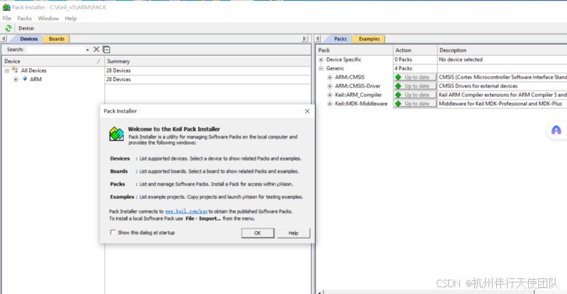This screenshot has width=567, height=294.
Task: Toggle Show this dialog at startup checkbox
Action: point(113,232)
